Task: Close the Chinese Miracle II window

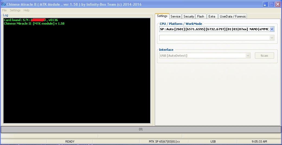Action: 278,4
